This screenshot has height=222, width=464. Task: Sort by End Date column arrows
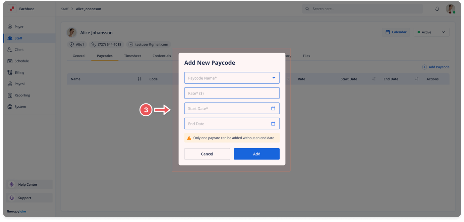coord(417,79)
